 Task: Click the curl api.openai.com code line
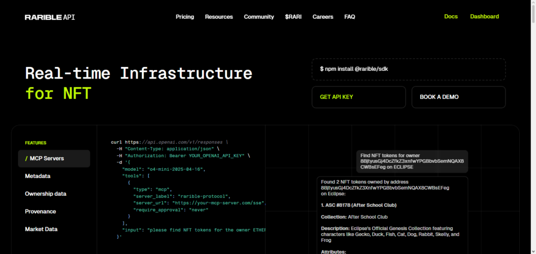click(169, 142)
